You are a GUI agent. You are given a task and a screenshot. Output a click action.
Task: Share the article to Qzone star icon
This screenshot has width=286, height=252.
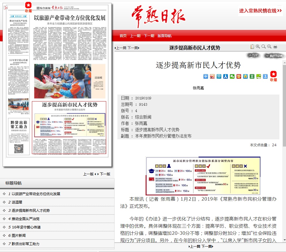tap(245, 76)
